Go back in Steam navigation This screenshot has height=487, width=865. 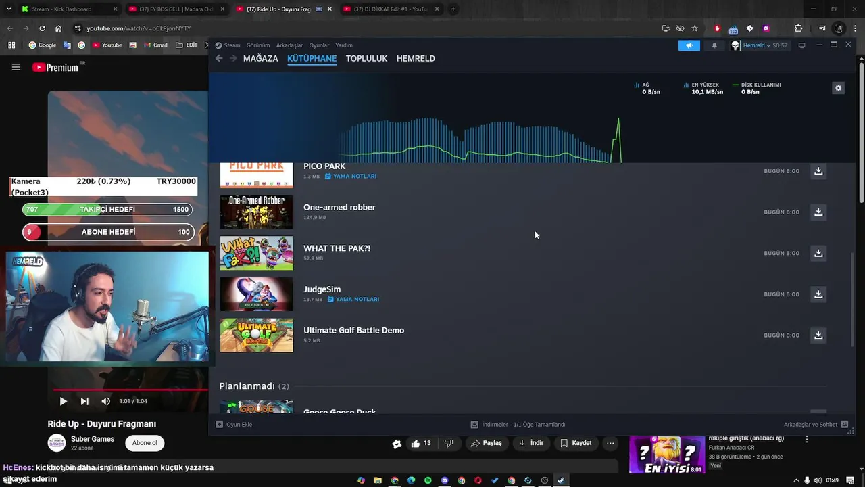[x=219, y=58]
